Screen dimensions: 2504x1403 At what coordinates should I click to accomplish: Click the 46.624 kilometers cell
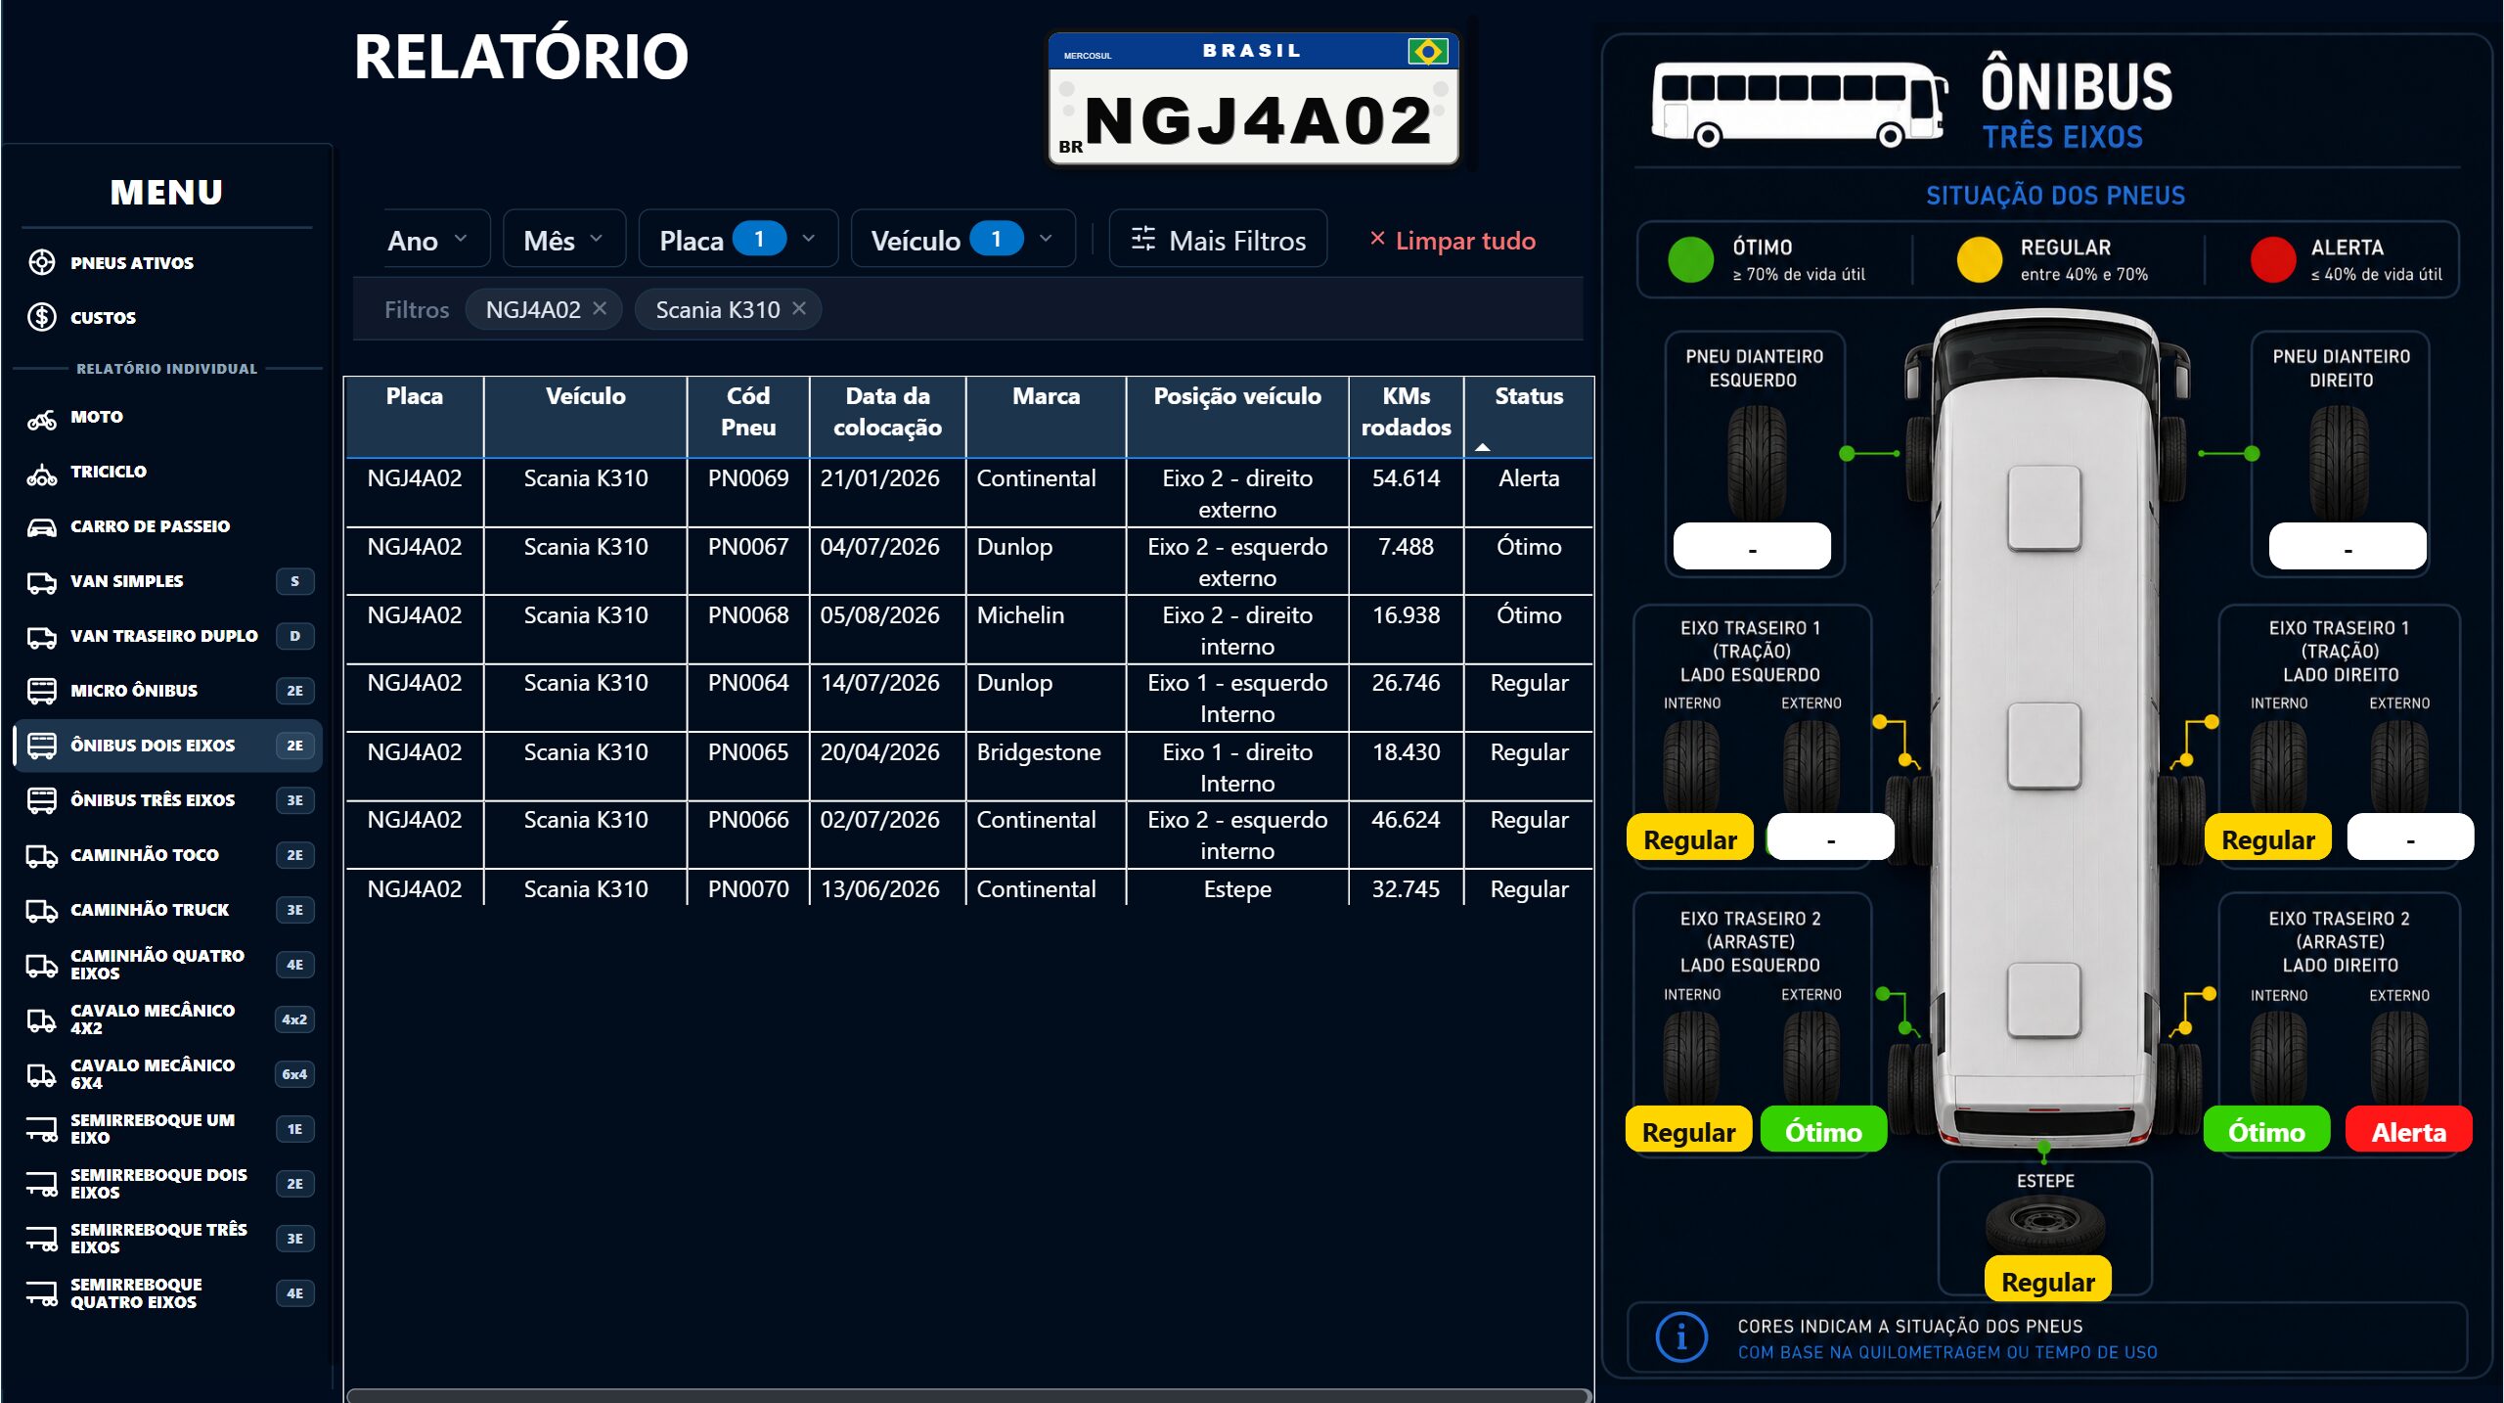(1407, 835)
